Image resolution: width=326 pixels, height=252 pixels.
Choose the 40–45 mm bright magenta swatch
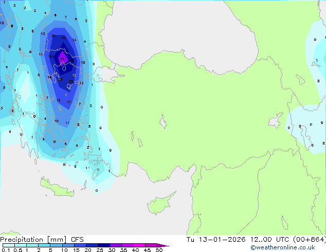[x=139, y=245]
